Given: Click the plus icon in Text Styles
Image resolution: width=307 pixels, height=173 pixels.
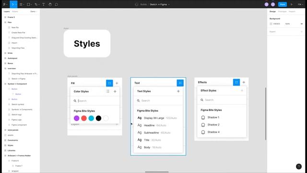Looking at the screenshot, I should point(178,91).
